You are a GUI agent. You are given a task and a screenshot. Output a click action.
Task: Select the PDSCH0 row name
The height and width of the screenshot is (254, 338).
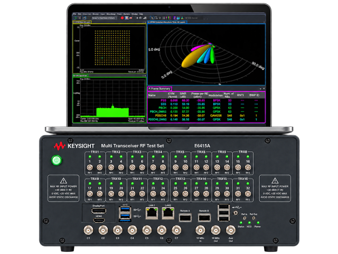161,115
